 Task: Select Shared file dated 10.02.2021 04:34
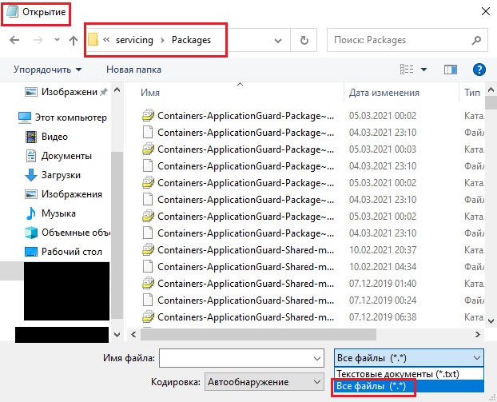coord(312,267)
